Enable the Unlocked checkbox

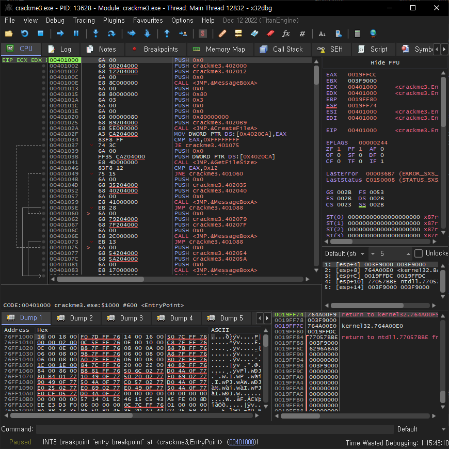pos(418,253)
